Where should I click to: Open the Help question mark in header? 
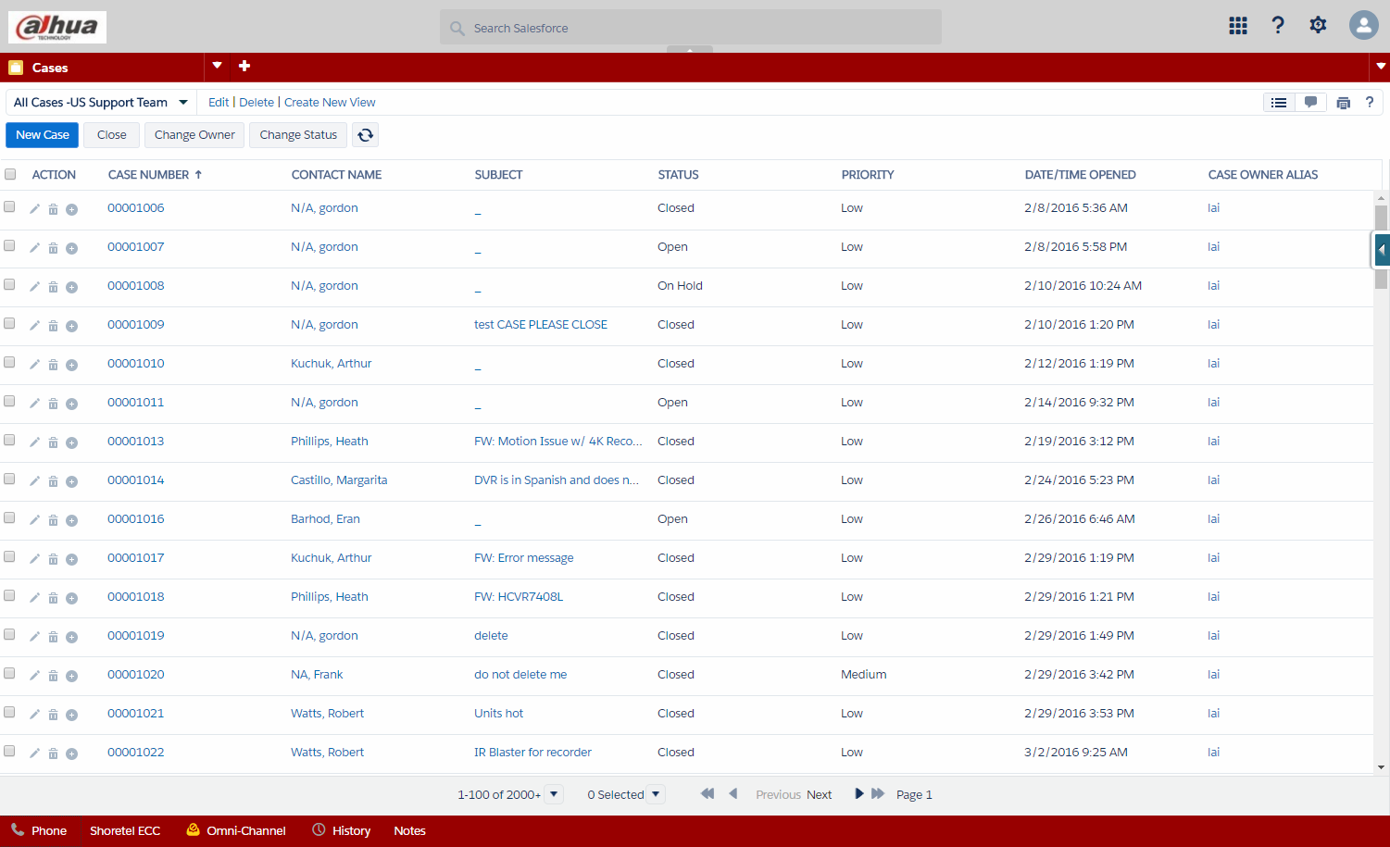click(1278, 25)
